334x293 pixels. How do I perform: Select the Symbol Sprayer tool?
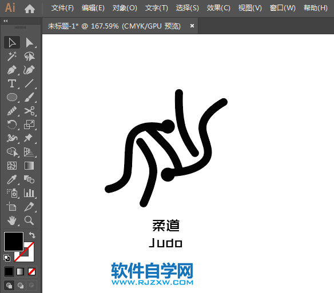pyautogui.click(x=12, y=193)
